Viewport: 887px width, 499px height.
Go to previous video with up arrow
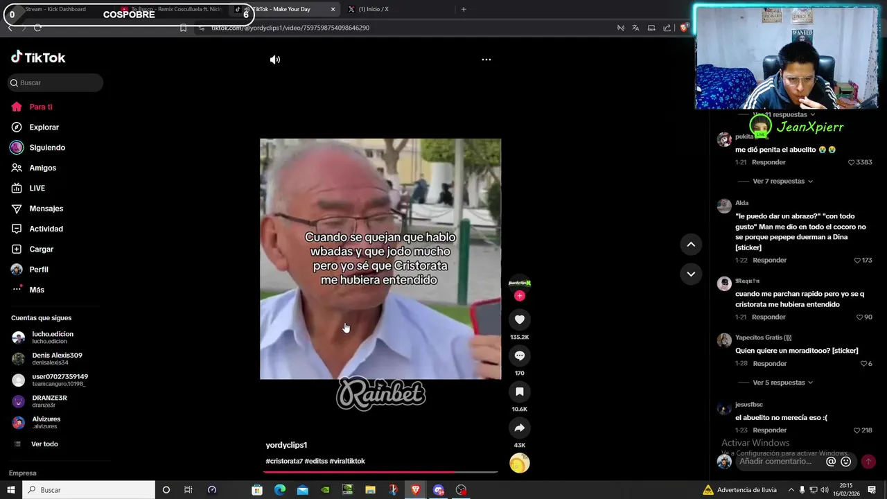691,245
